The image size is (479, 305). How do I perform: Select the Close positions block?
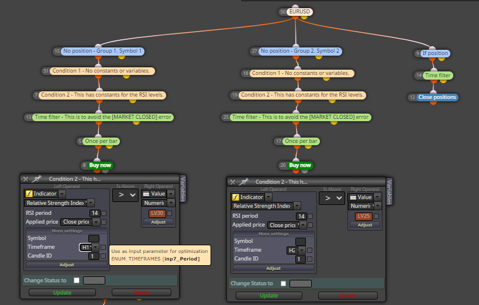tap(437, 97)
